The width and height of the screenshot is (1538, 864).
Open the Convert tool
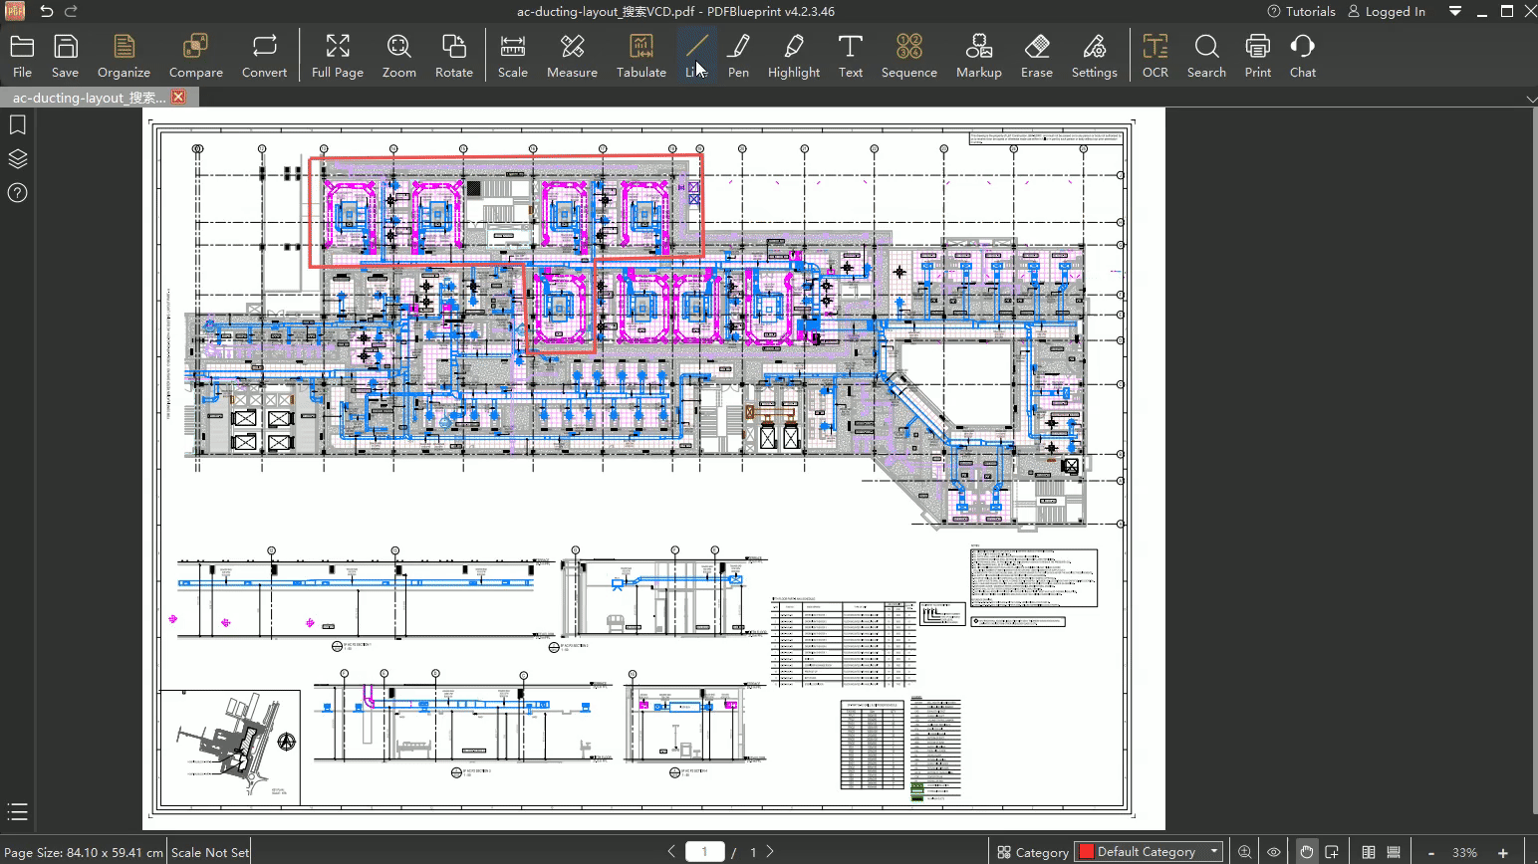tap(264, 56)
